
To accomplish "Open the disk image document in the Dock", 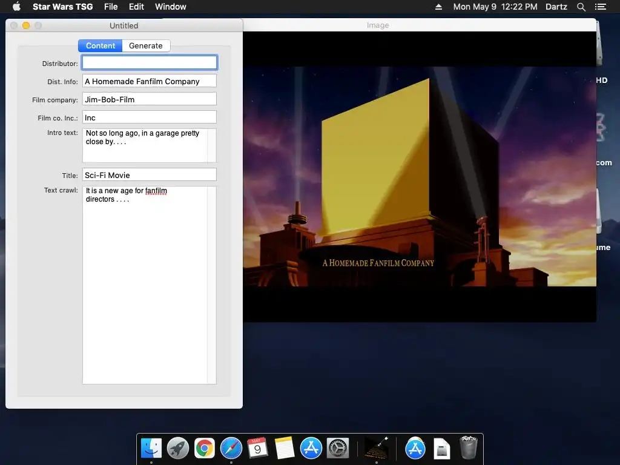I will (x=441, y=449).
